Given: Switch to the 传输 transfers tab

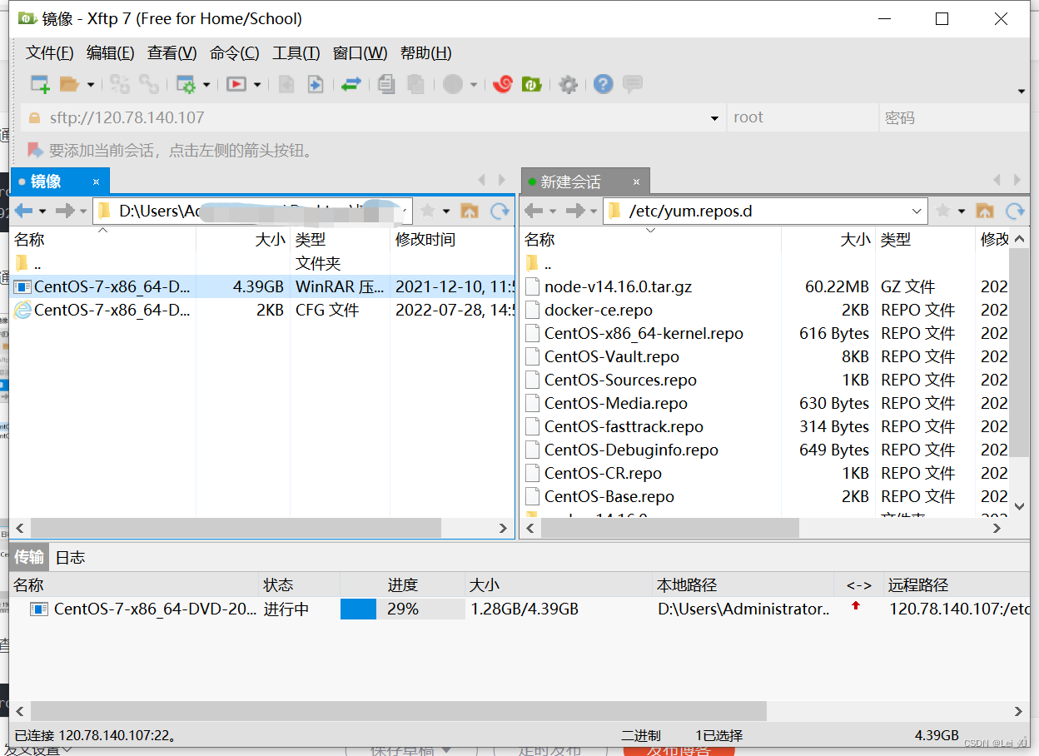Looking at the screenshot, I should 29,557.
